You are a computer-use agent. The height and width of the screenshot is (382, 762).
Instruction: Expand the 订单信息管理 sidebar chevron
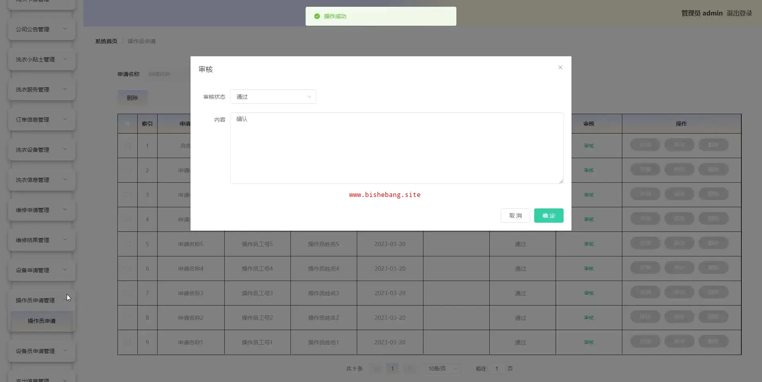(x=65, y=119)
